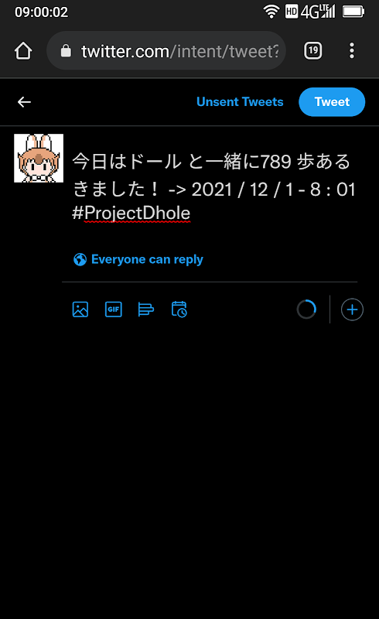This screenshot has width=379, height=619.
Task: Insert a GIF into the tweet
Action: 113,309
